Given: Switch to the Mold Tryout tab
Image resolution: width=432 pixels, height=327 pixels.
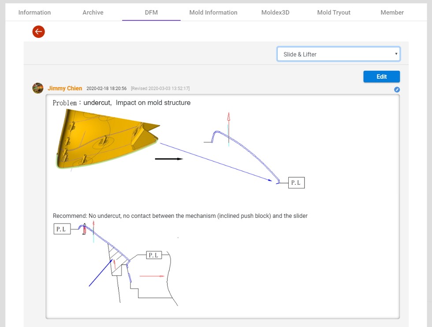Looking at the screenshot, I should pyautogui.click(x=334, y=12).
